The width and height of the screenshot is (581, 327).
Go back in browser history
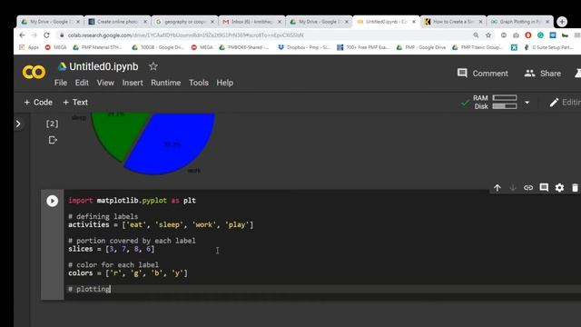[22, 35]
